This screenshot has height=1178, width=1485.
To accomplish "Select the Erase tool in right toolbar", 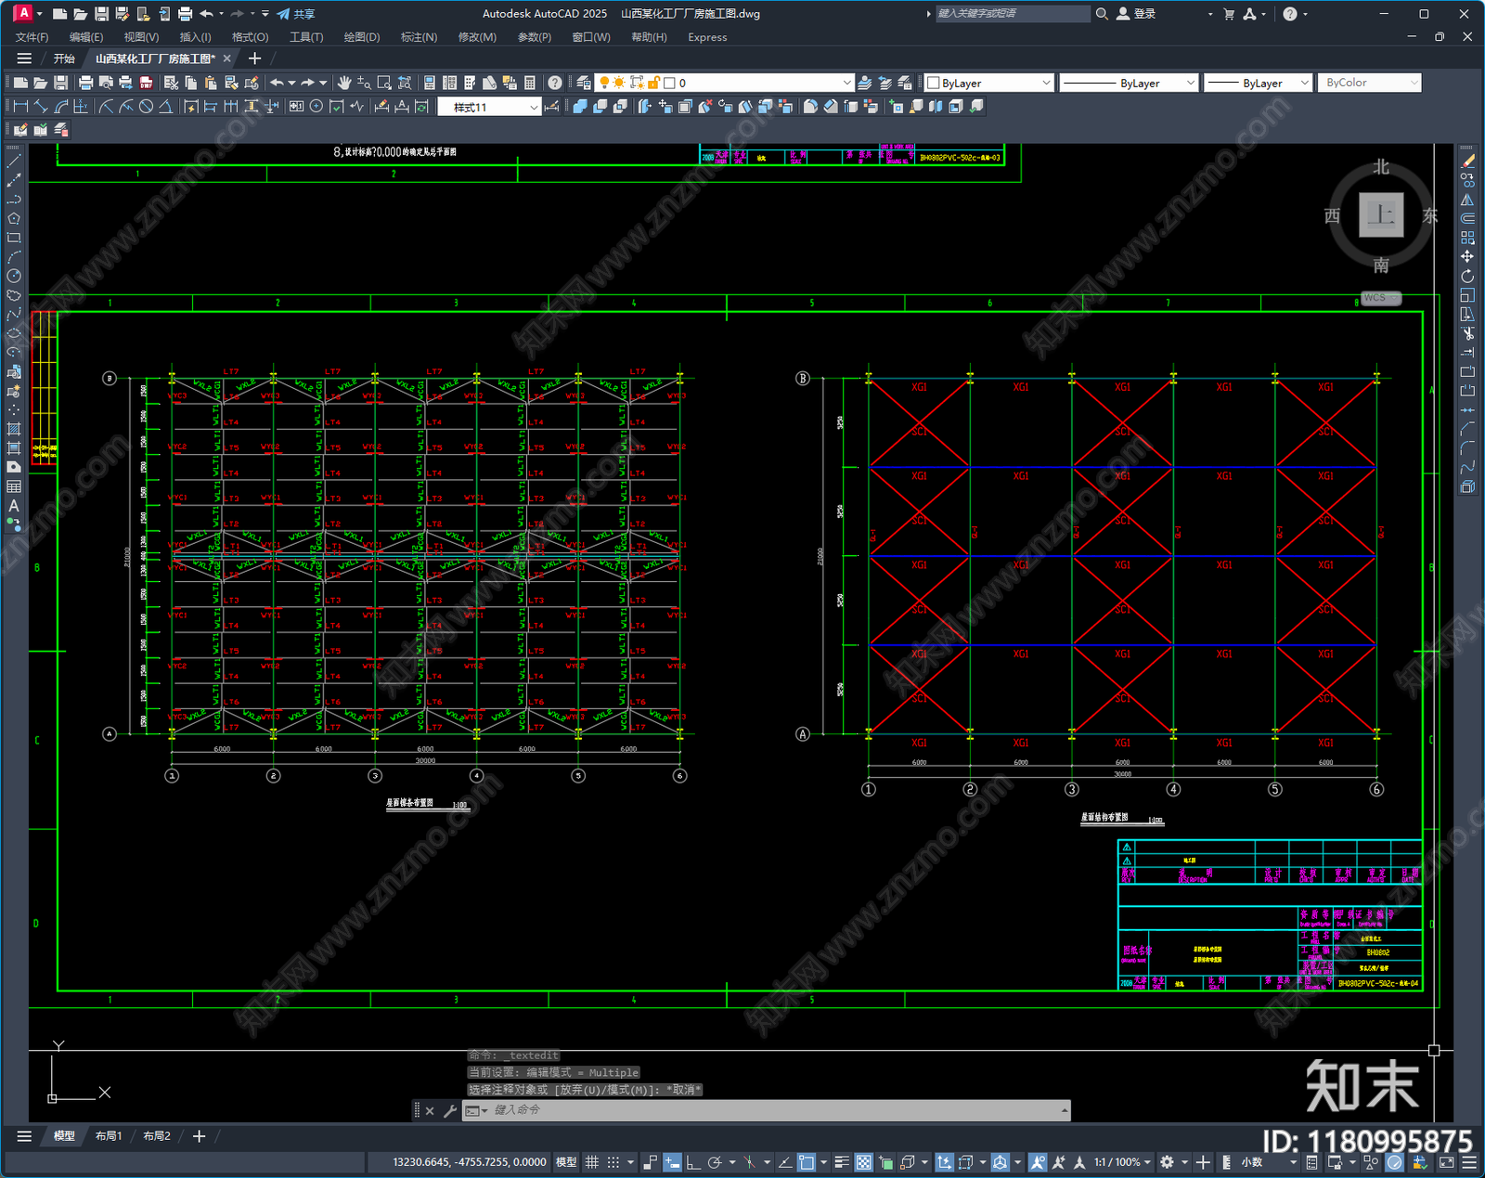I will [1467, 161].
